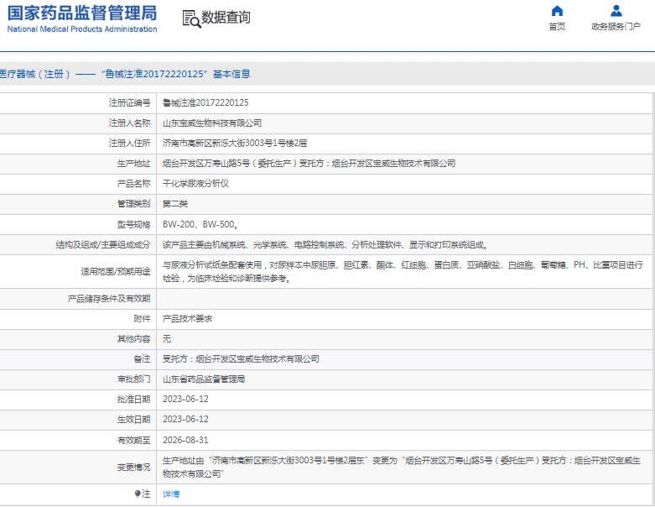655x507 pixels.
Task: Click the 政务服务门户 link text
Action: 616,27
